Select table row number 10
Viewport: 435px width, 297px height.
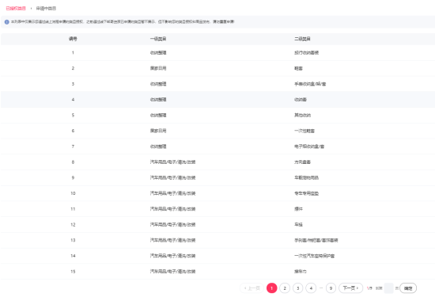click(217, 193)
